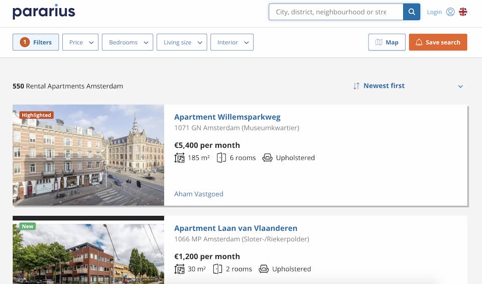Image resolution: width=482 pixels, height=284 pixels.
Task: Open the user account icon
Action: click(x=450, y=12)
